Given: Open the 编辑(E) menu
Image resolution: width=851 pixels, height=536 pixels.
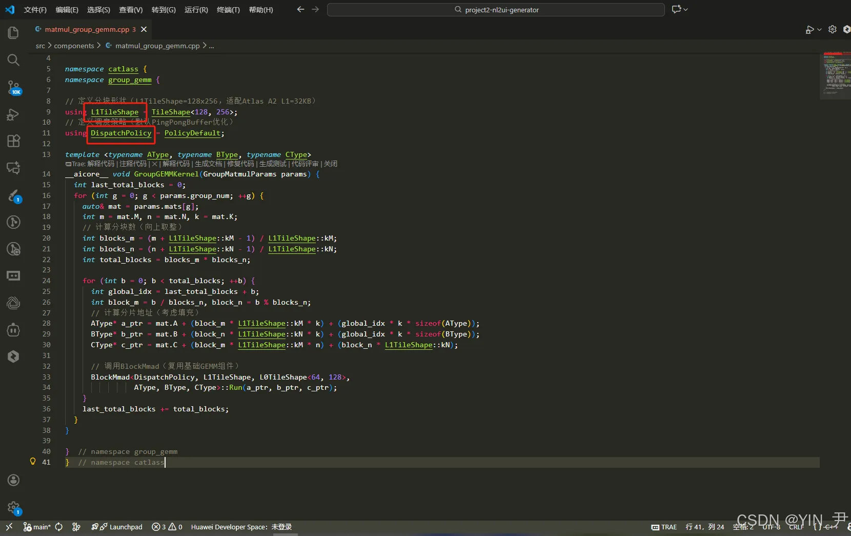Looking at the screenshot, I should coord(67,10).
